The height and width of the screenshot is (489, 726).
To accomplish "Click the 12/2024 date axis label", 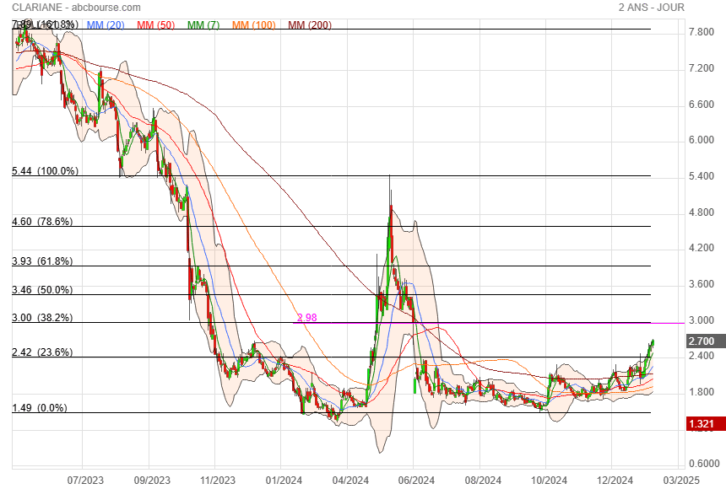I will click(x=615, y=481).
